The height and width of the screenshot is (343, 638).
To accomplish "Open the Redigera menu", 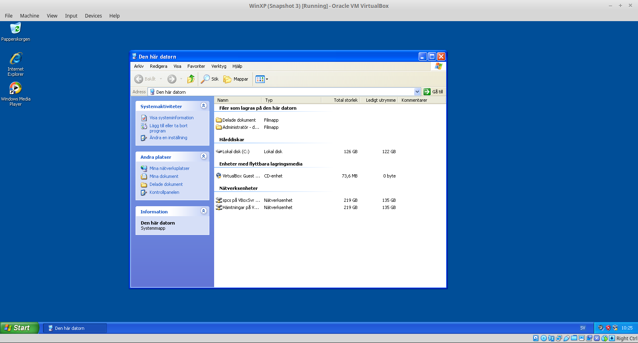I will click(x=159, y=66).
